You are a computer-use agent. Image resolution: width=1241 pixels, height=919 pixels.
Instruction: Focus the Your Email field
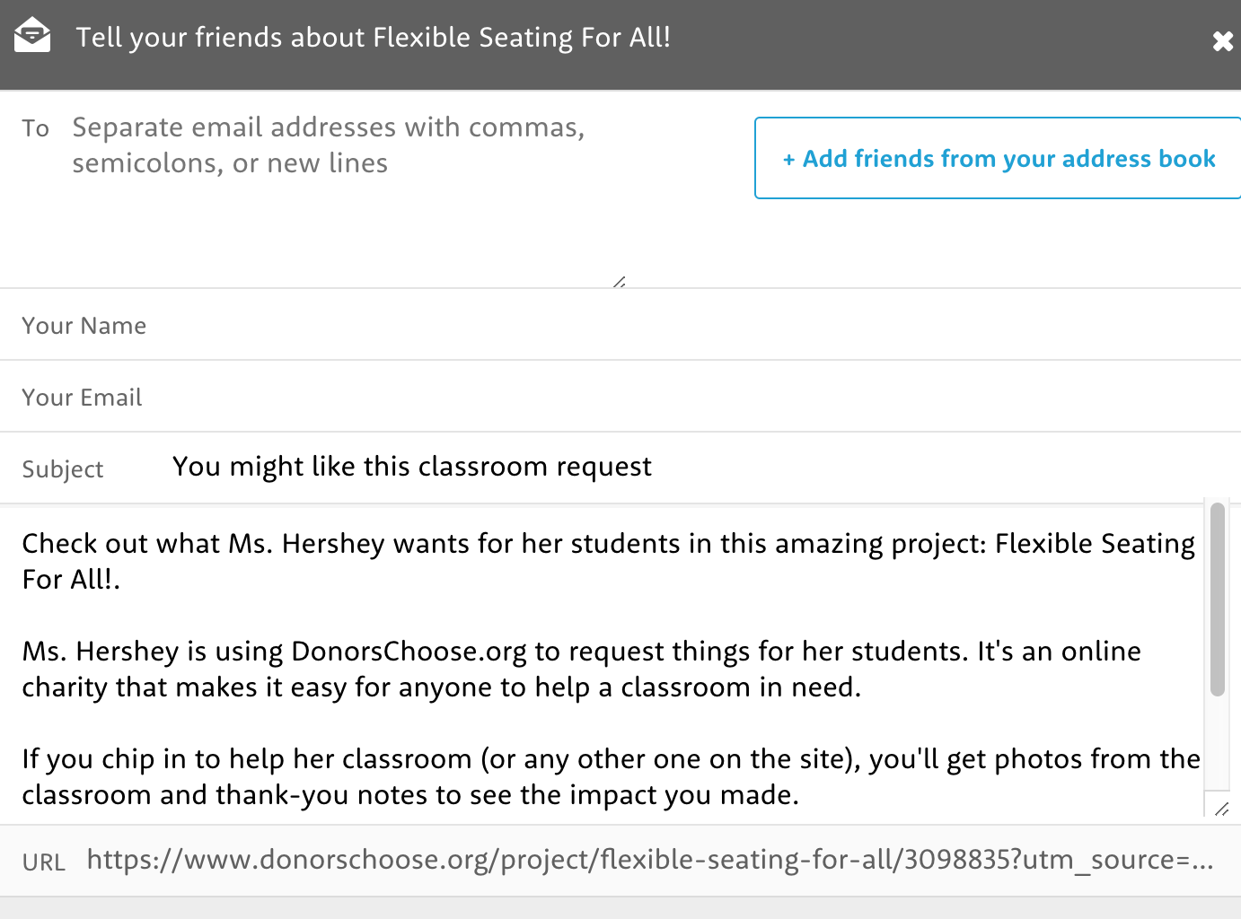point(620,397)
